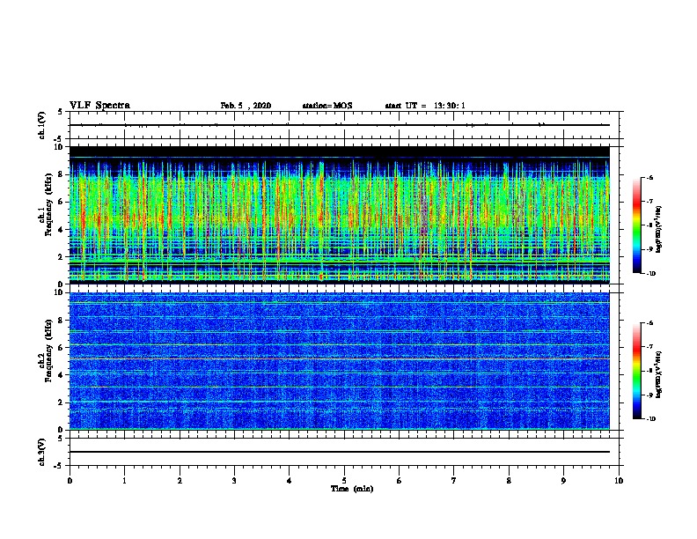Click the "4" tick on Time axis
This screenshot has height=539, width=697.
[290, 481]
